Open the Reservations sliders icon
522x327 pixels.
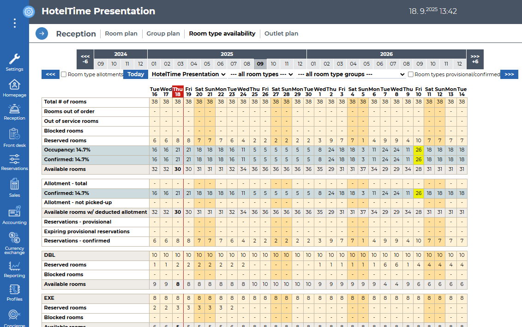pyautogui.click(x=14, y=159)
